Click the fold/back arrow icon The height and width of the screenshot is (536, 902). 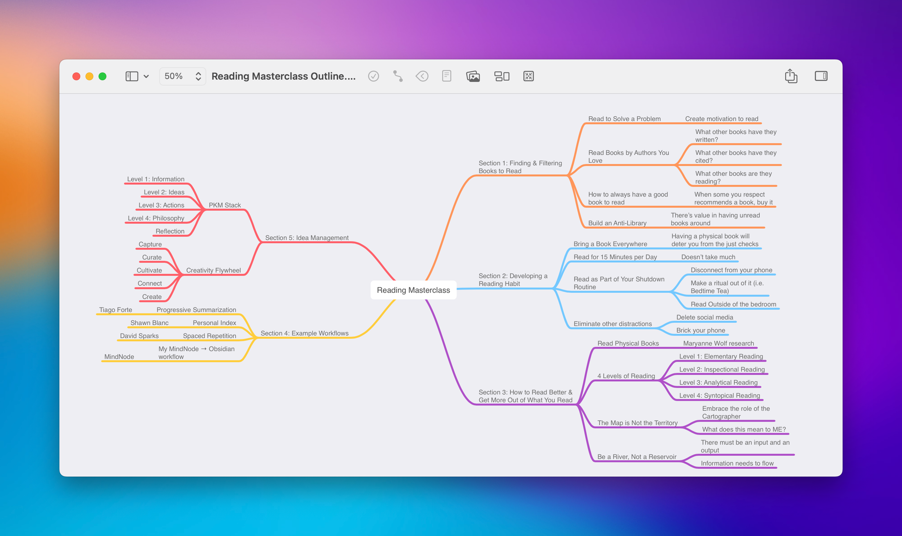click(422, 76)
